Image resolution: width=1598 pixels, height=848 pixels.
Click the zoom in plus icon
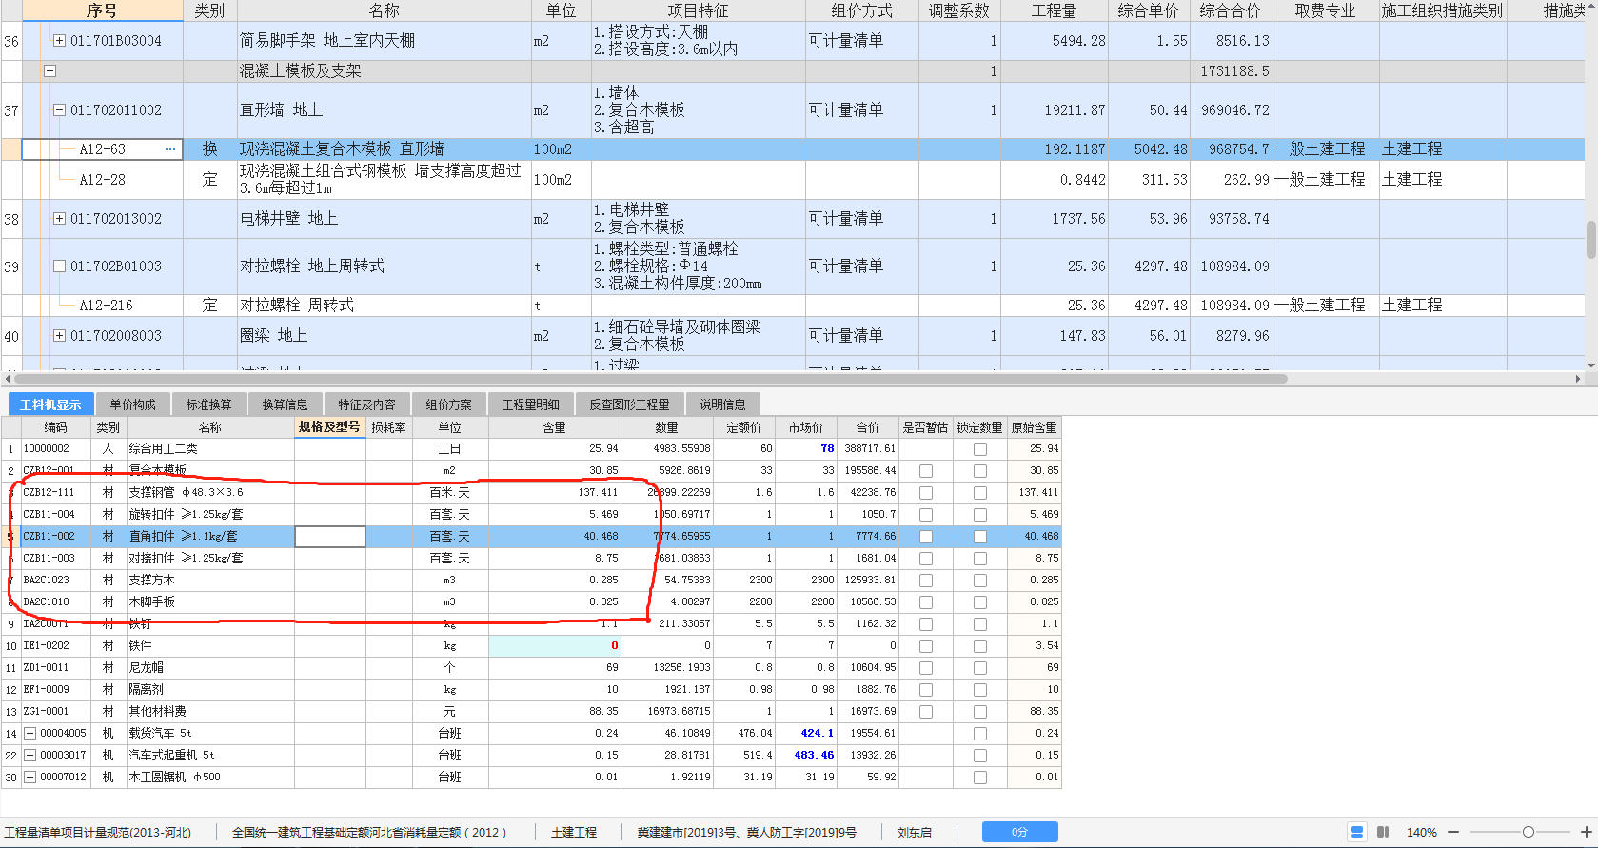[1586, 832]
